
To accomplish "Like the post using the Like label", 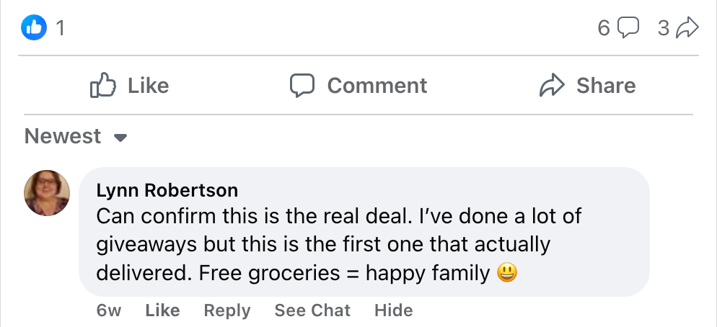I will pyautogui.click(x=148, y=86).
